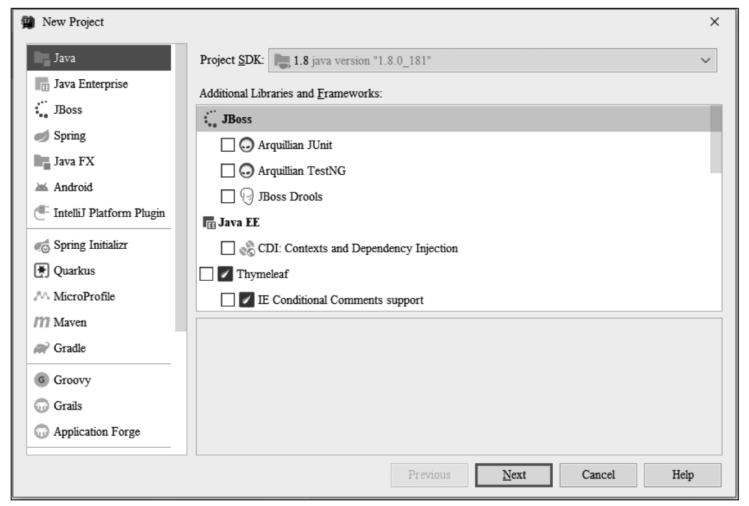Click the Arquillian JUnit alien icon
This screenshot has width=749, height=506.
[x=246, y=145]
